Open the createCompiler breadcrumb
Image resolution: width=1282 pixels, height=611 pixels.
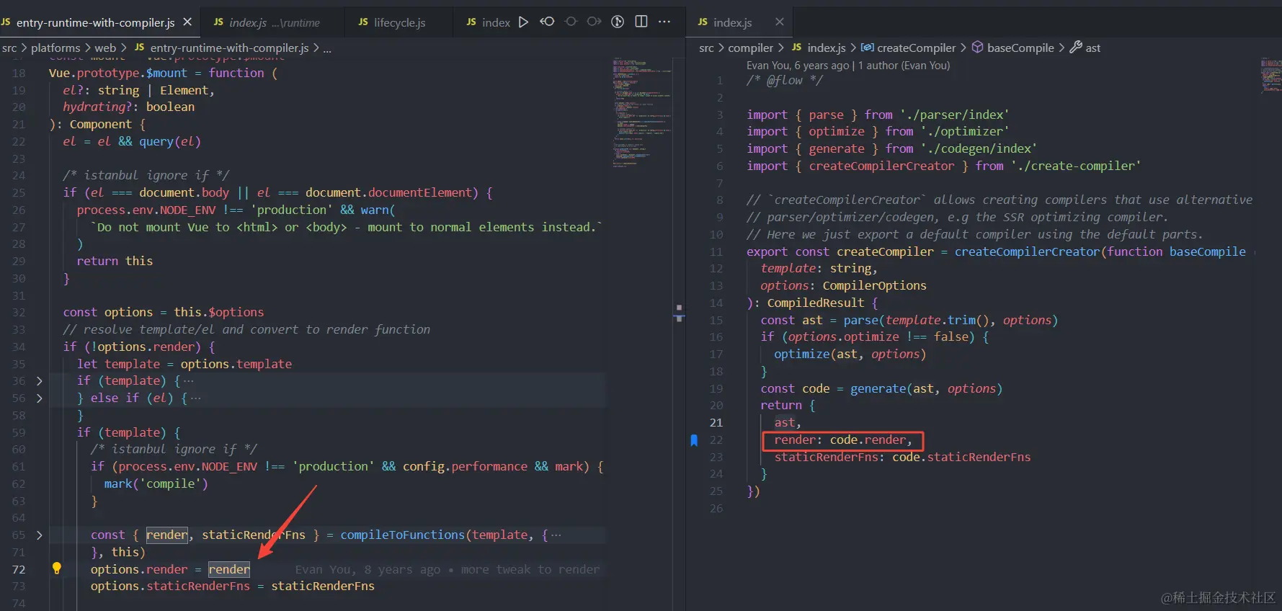tap(916, 48)
